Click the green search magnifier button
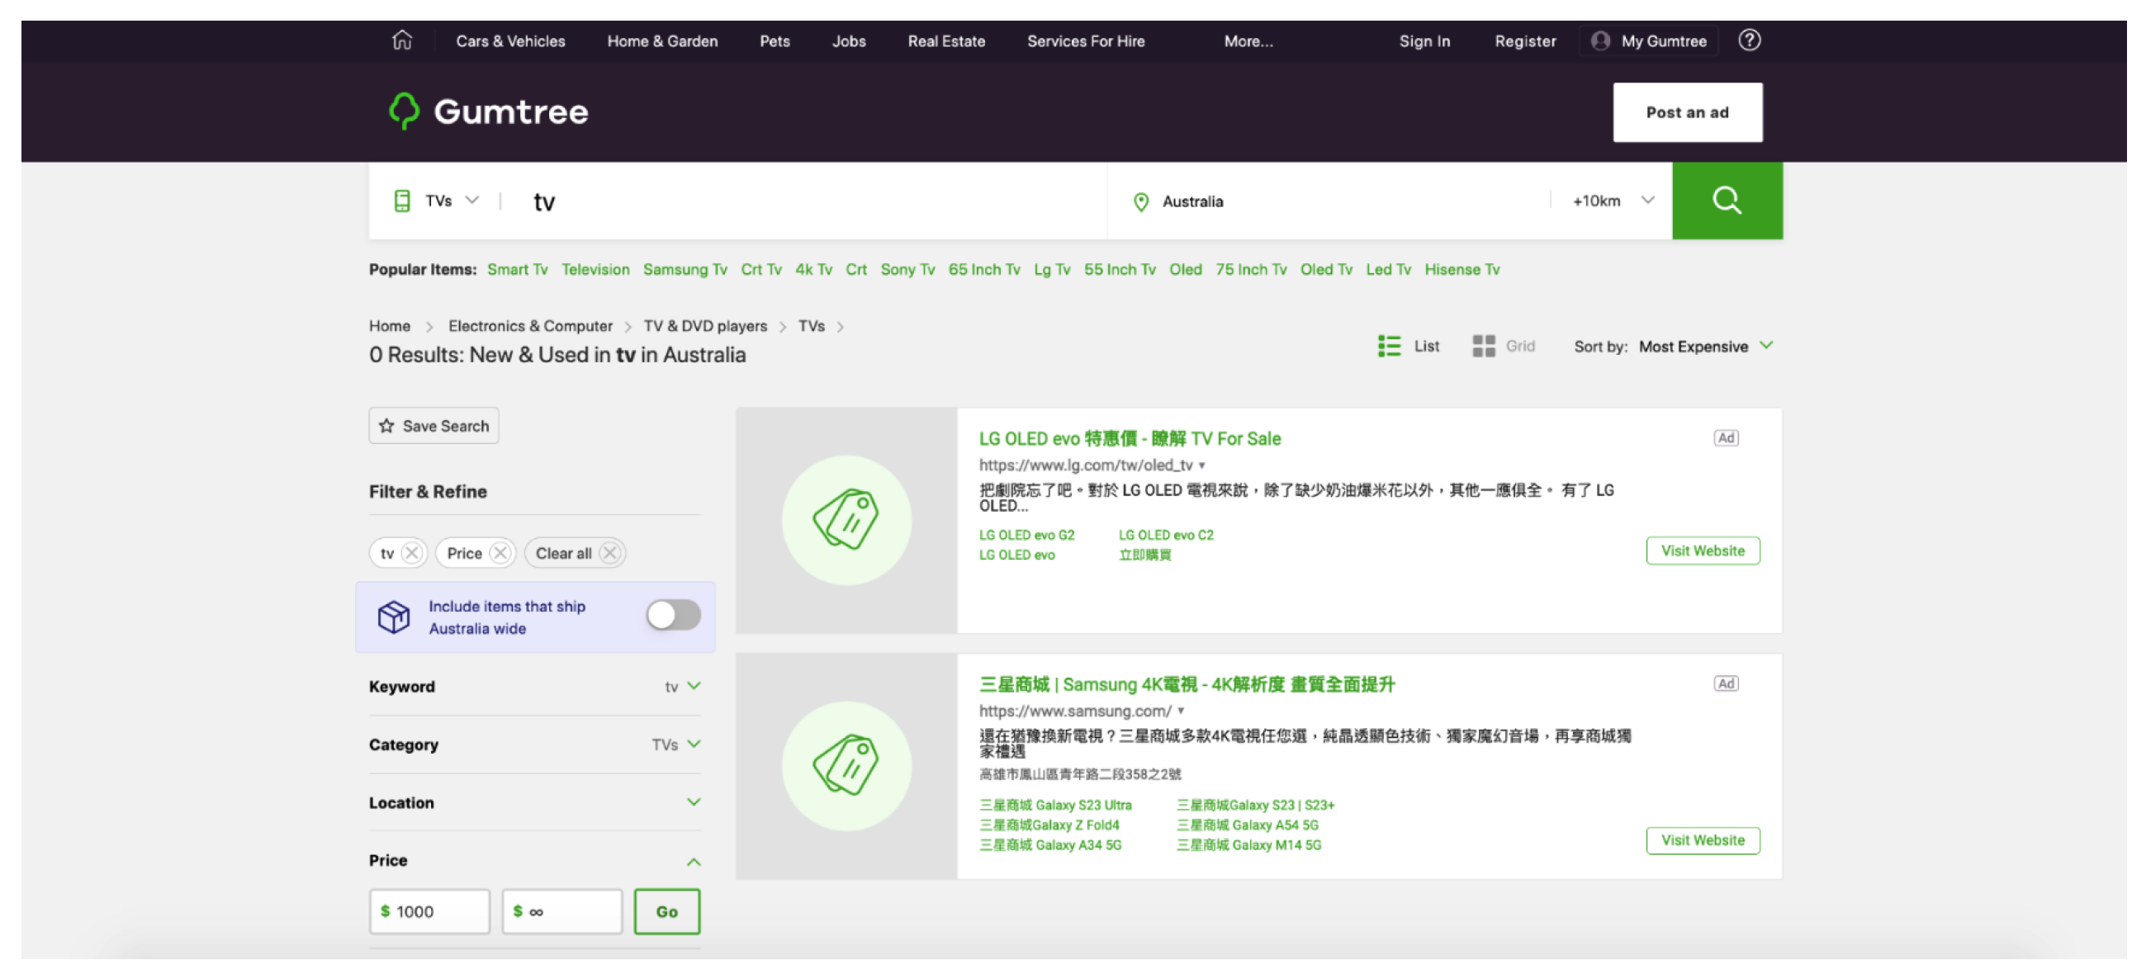Viewport: 2146px width, 979px height. click(x=1726, y=200)
